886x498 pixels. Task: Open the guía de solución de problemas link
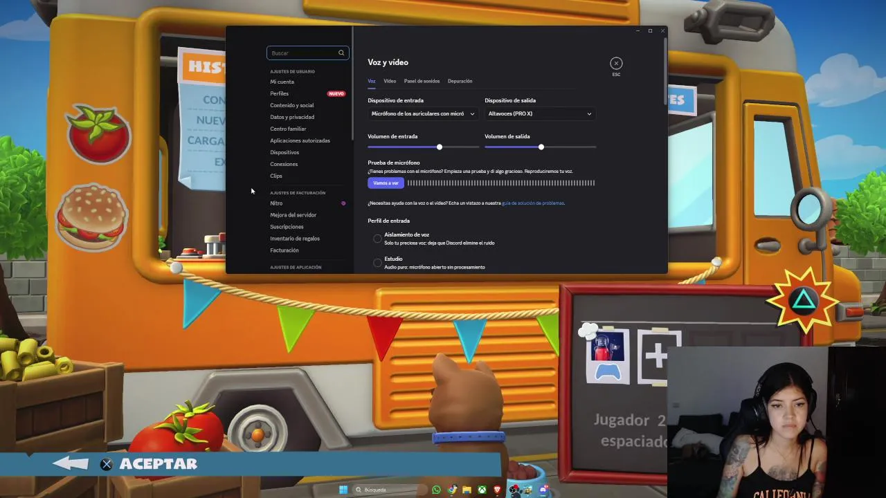coord(533,203)
